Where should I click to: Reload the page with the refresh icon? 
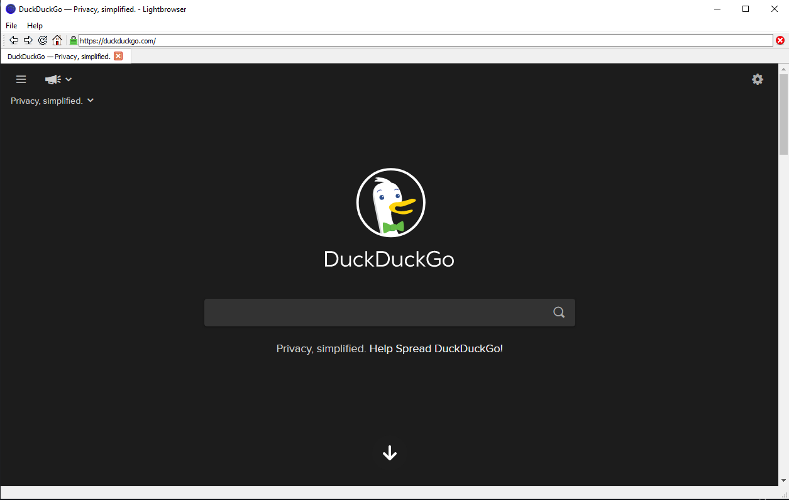pos(42,40)
